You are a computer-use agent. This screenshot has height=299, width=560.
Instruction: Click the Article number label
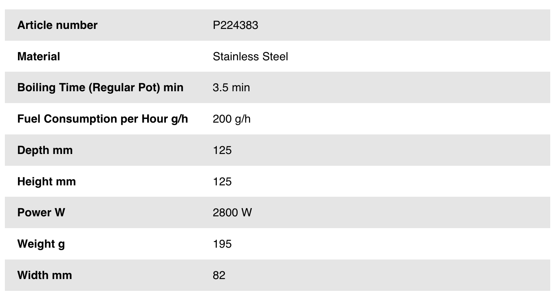[57, 25]
